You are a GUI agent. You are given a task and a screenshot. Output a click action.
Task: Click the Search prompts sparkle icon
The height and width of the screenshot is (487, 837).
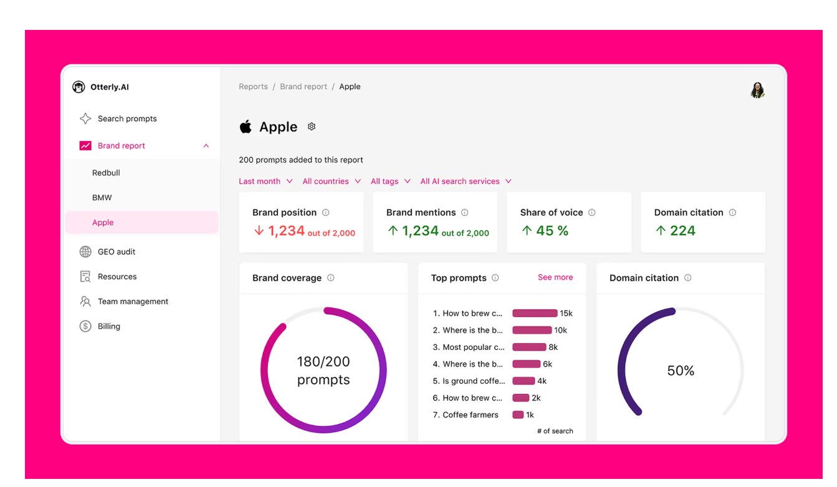pos(85,118)
